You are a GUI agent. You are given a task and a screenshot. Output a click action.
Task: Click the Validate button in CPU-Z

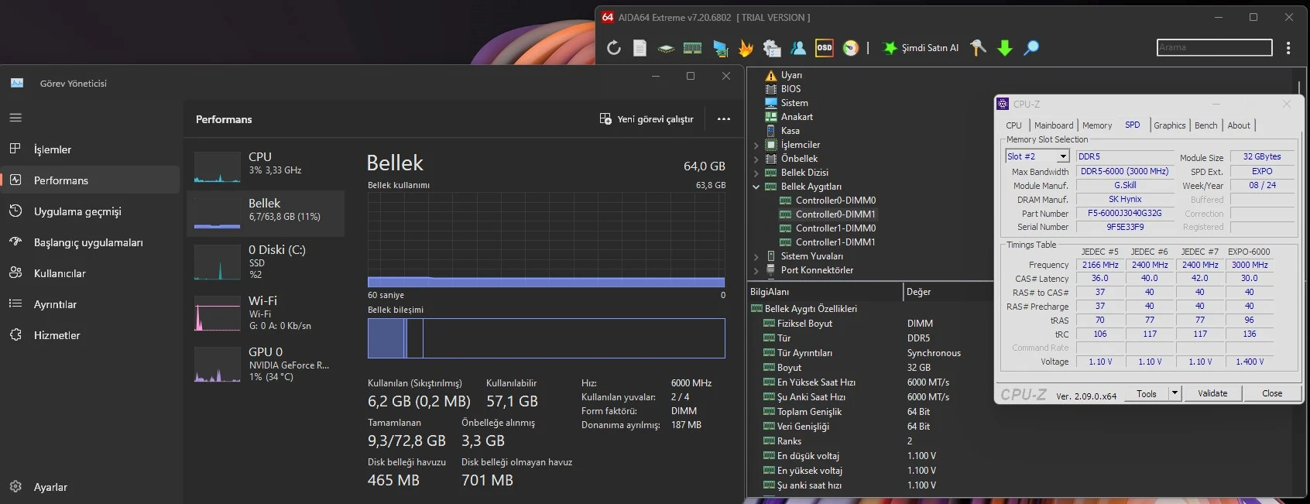1212,393
